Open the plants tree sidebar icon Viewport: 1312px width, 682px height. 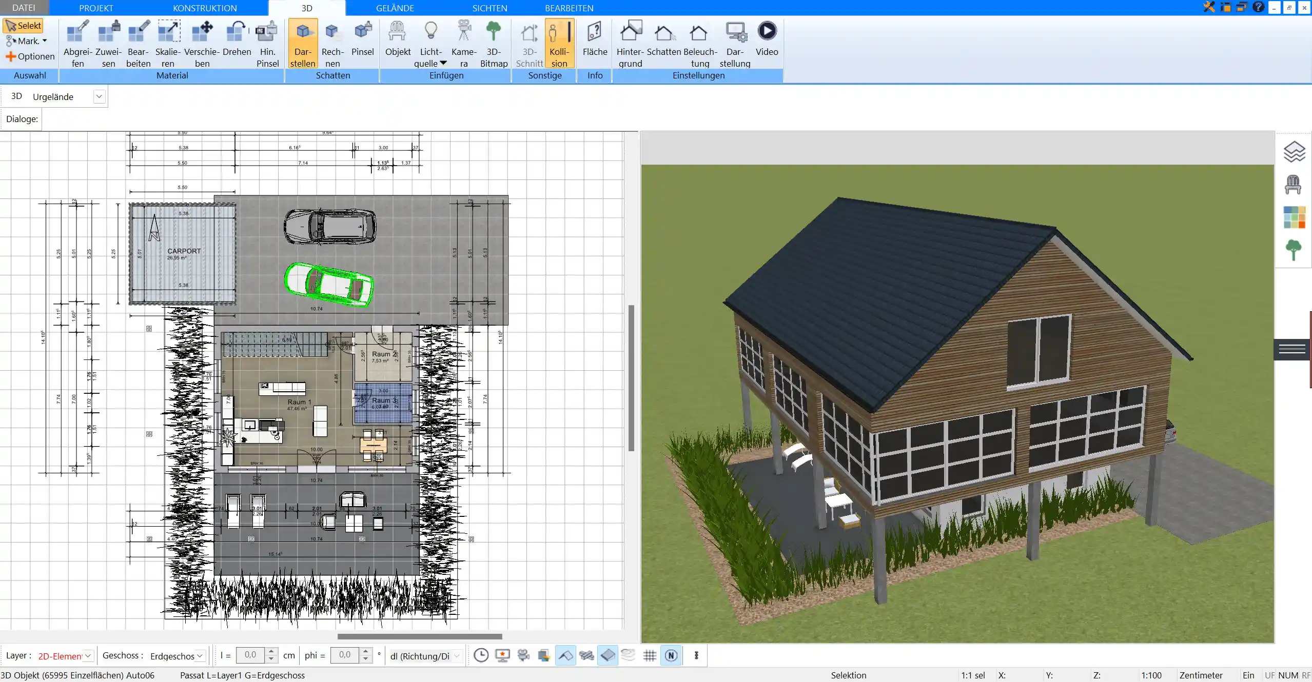[x=1294, y=250]
